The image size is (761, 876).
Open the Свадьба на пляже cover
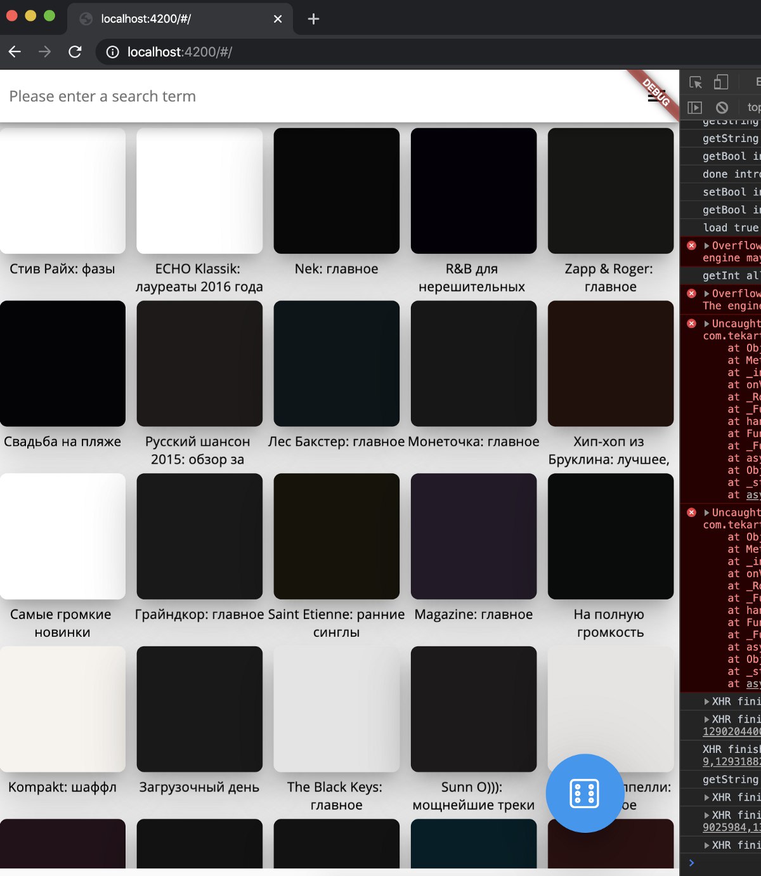pos(63,363)
